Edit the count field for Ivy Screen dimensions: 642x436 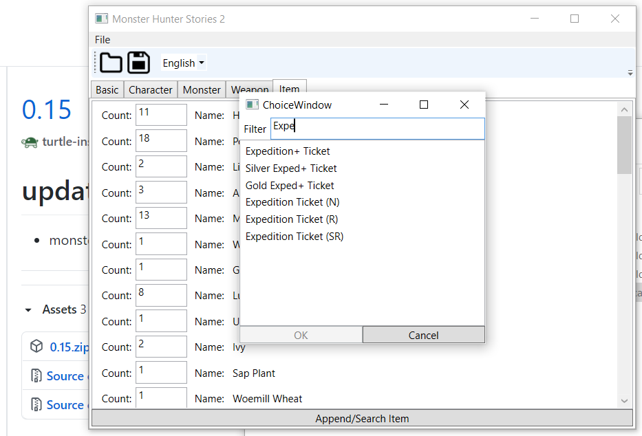tap(161, 347)
